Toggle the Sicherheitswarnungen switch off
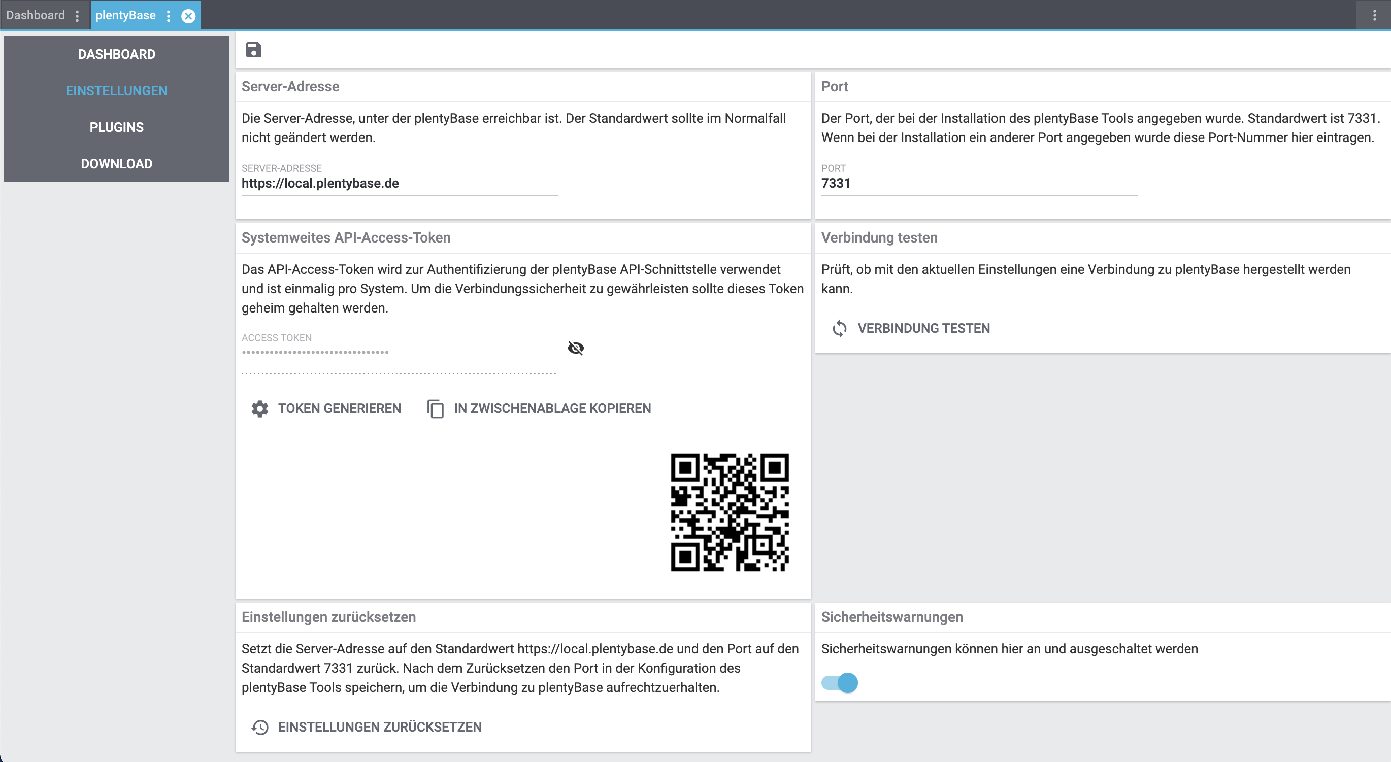Viewport: 1391px width, 762px height. 840,683
